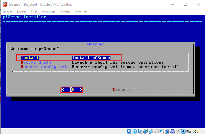Open the Berkas menu

pyautogui.click(x=8, y=12)
